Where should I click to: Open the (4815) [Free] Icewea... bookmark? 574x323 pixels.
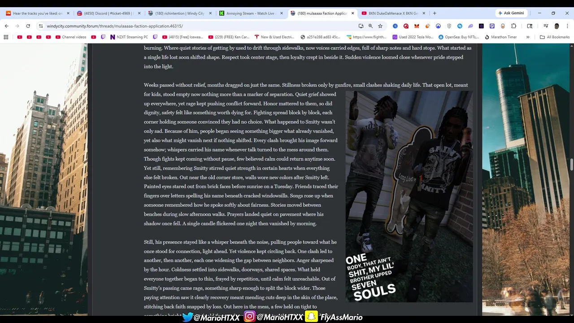pos(183,37)
